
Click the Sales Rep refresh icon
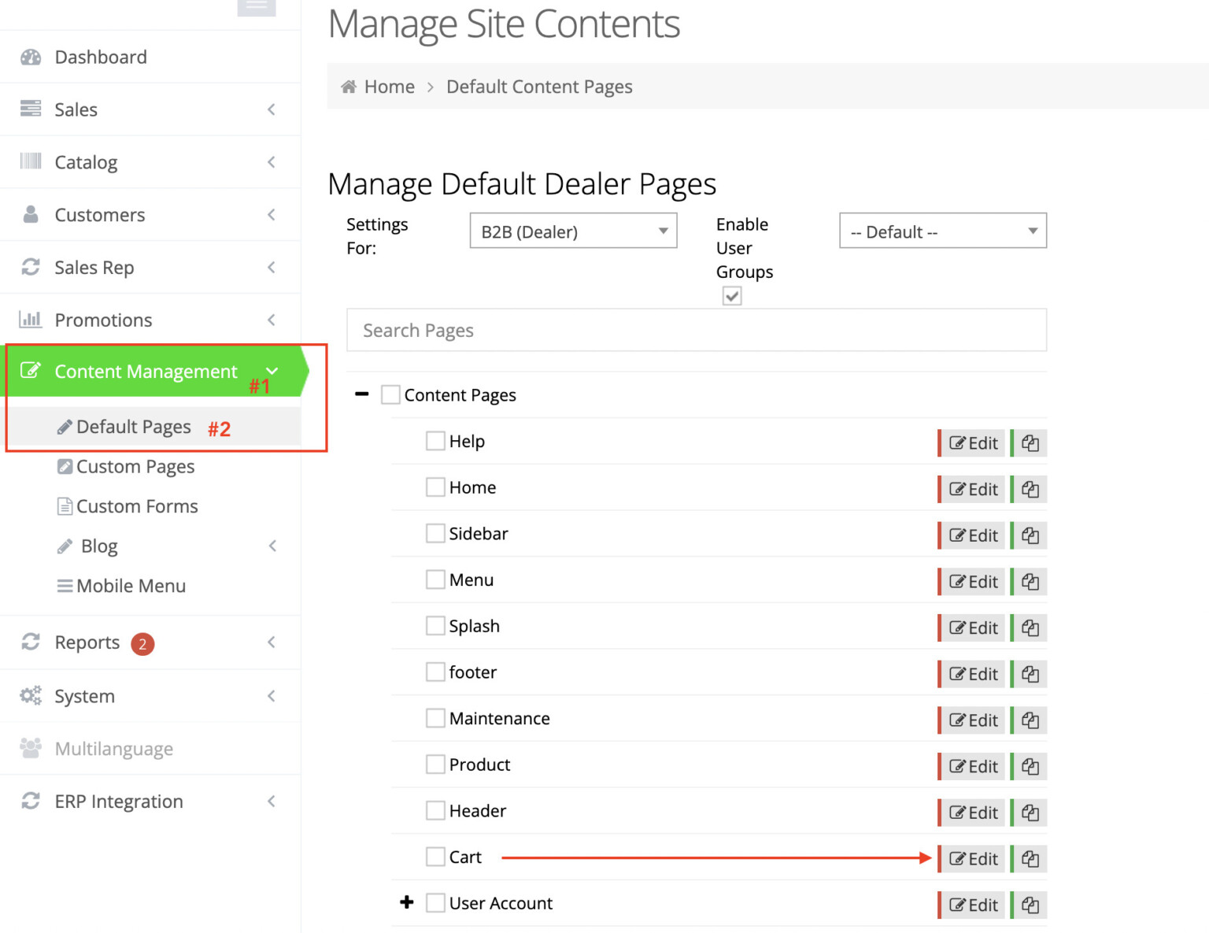coord(31,267)
